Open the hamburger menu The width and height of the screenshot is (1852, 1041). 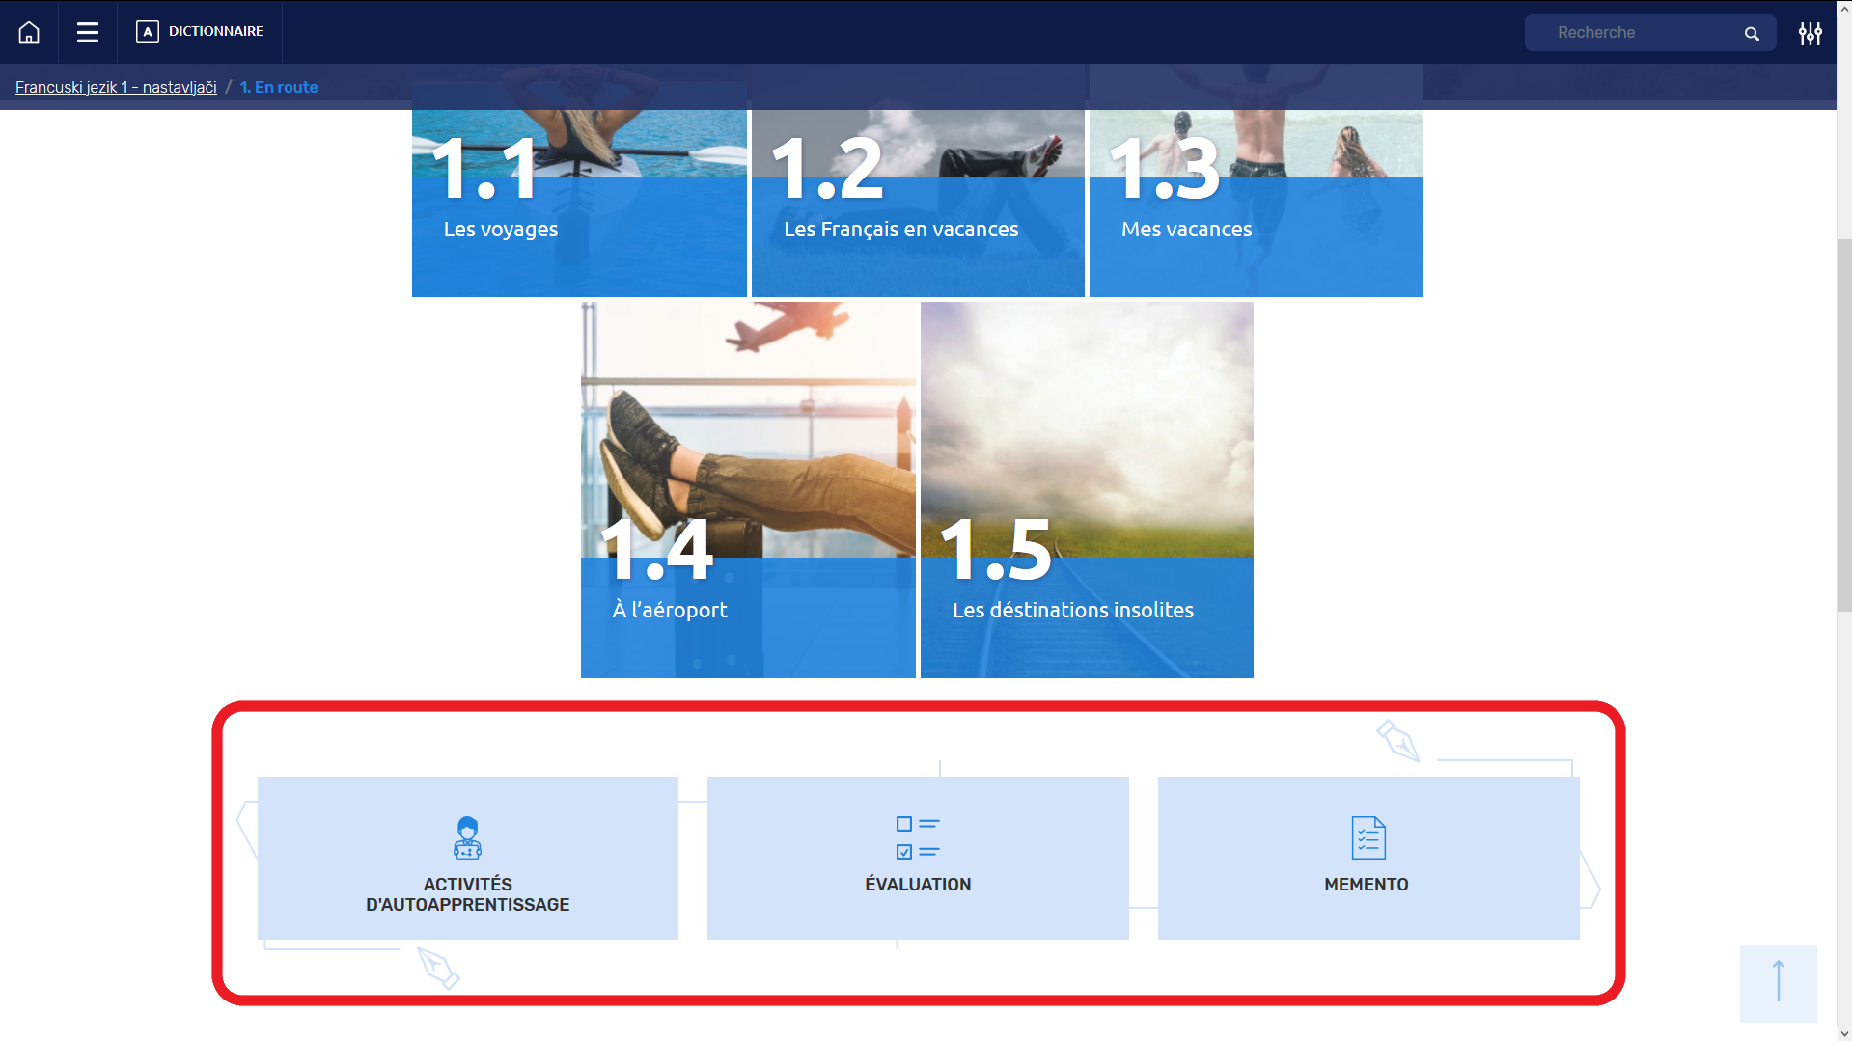click(88, 33)
